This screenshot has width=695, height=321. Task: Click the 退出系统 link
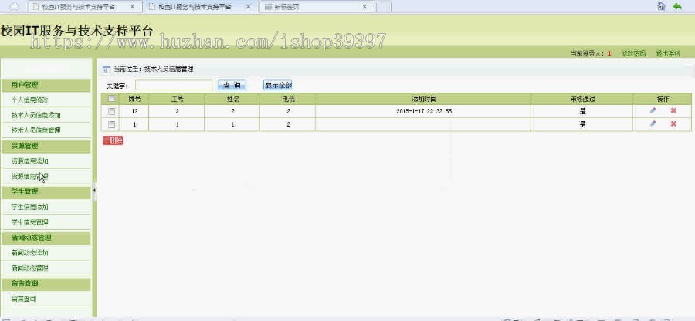(669, 53)
